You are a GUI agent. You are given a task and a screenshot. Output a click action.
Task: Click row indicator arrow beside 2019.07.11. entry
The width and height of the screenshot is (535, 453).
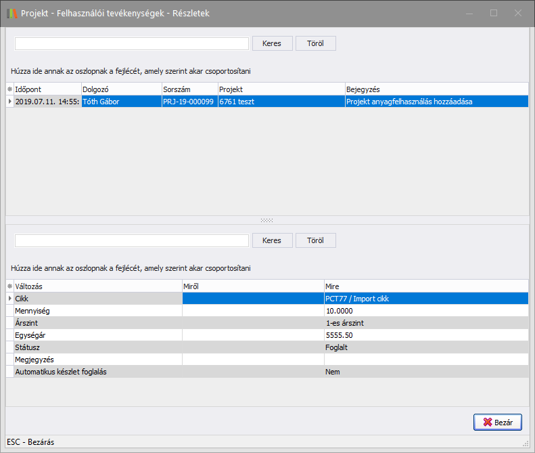point(9,102)
